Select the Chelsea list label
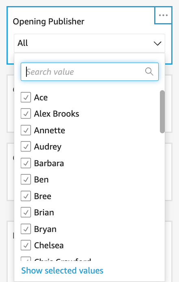The image size is (179, 282). coord(49,245)
